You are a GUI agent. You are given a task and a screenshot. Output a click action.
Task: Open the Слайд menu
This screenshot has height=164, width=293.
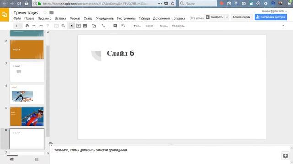[x=88, y=18]
